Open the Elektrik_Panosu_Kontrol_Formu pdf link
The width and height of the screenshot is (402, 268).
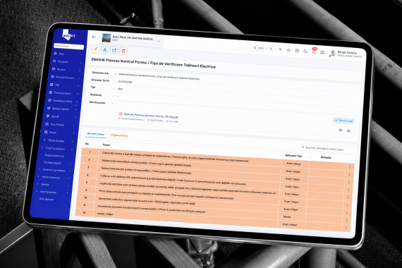tap(151, 116)
